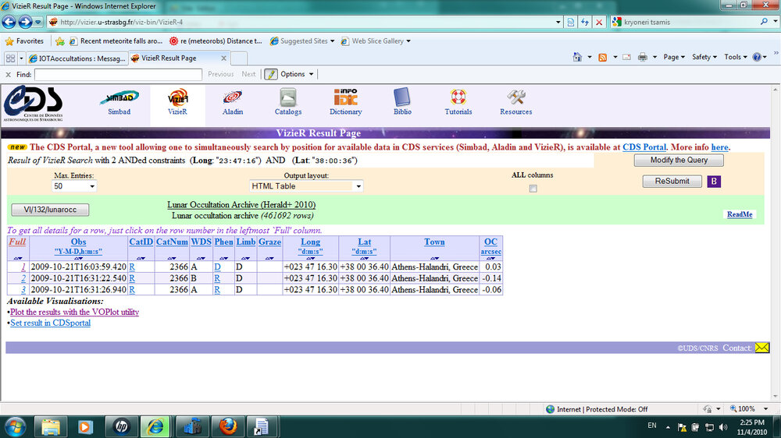The height and width of the screenshot is (438, 781).
Task: Click the Biblio book icon
Action: (x=402, y=97)
